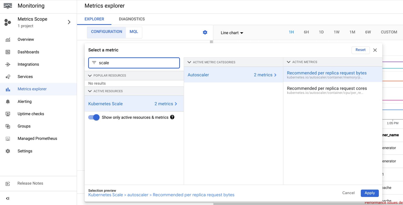
Task: Close the Select a metric dialog
Action: coord(375,50)
